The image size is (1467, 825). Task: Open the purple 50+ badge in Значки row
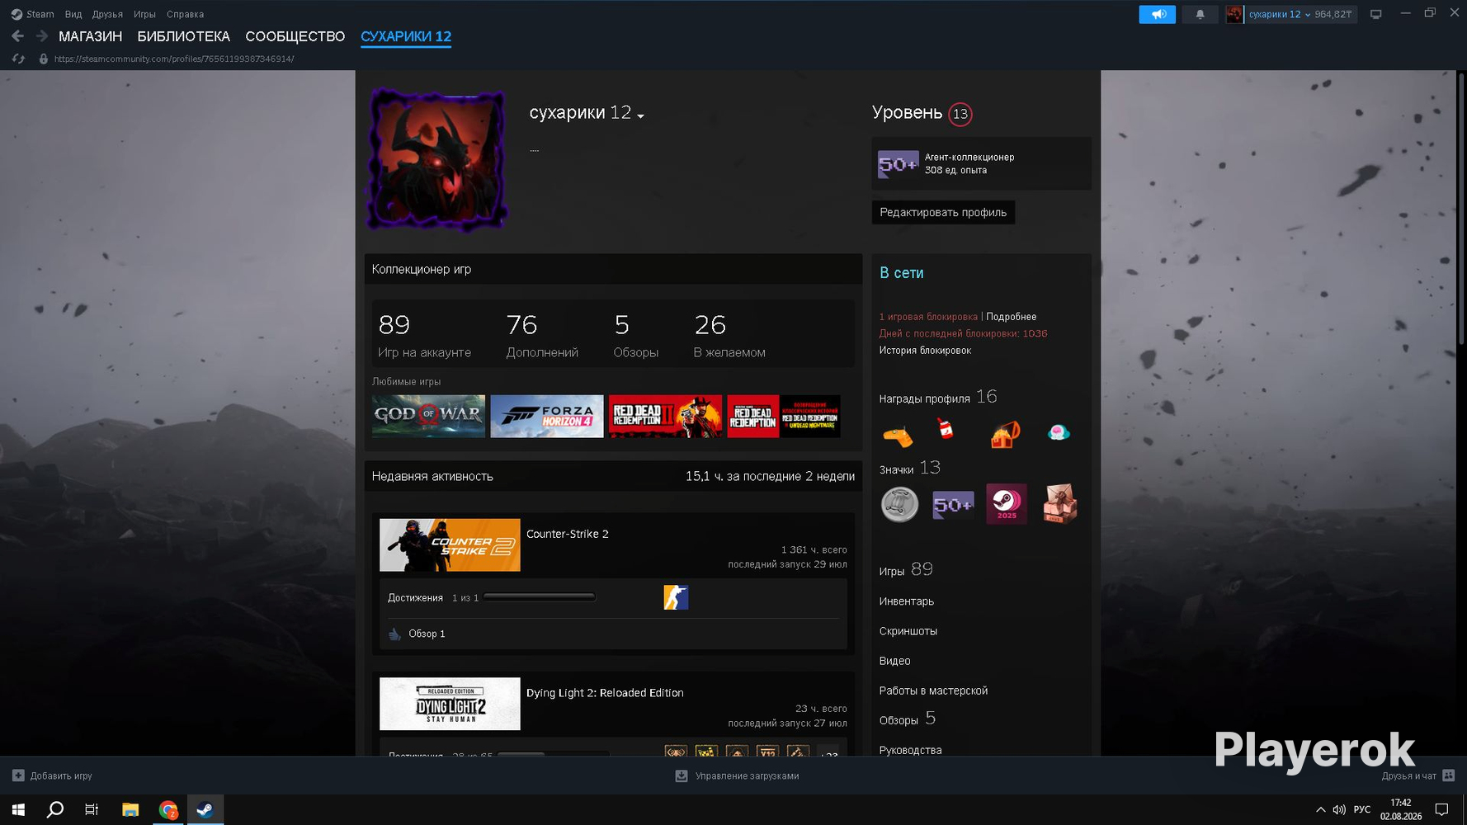point(953,505)
